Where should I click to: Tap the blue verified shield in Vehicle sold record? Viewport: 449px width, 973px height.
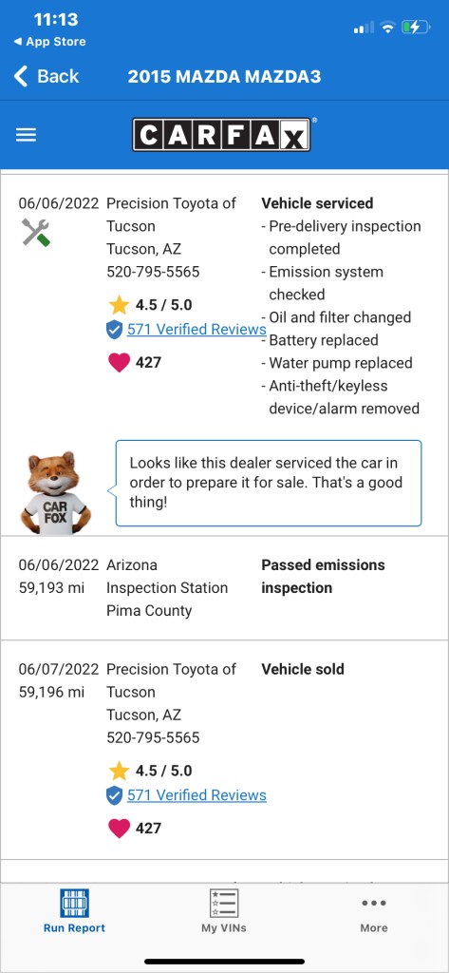[x=114, y=795]
